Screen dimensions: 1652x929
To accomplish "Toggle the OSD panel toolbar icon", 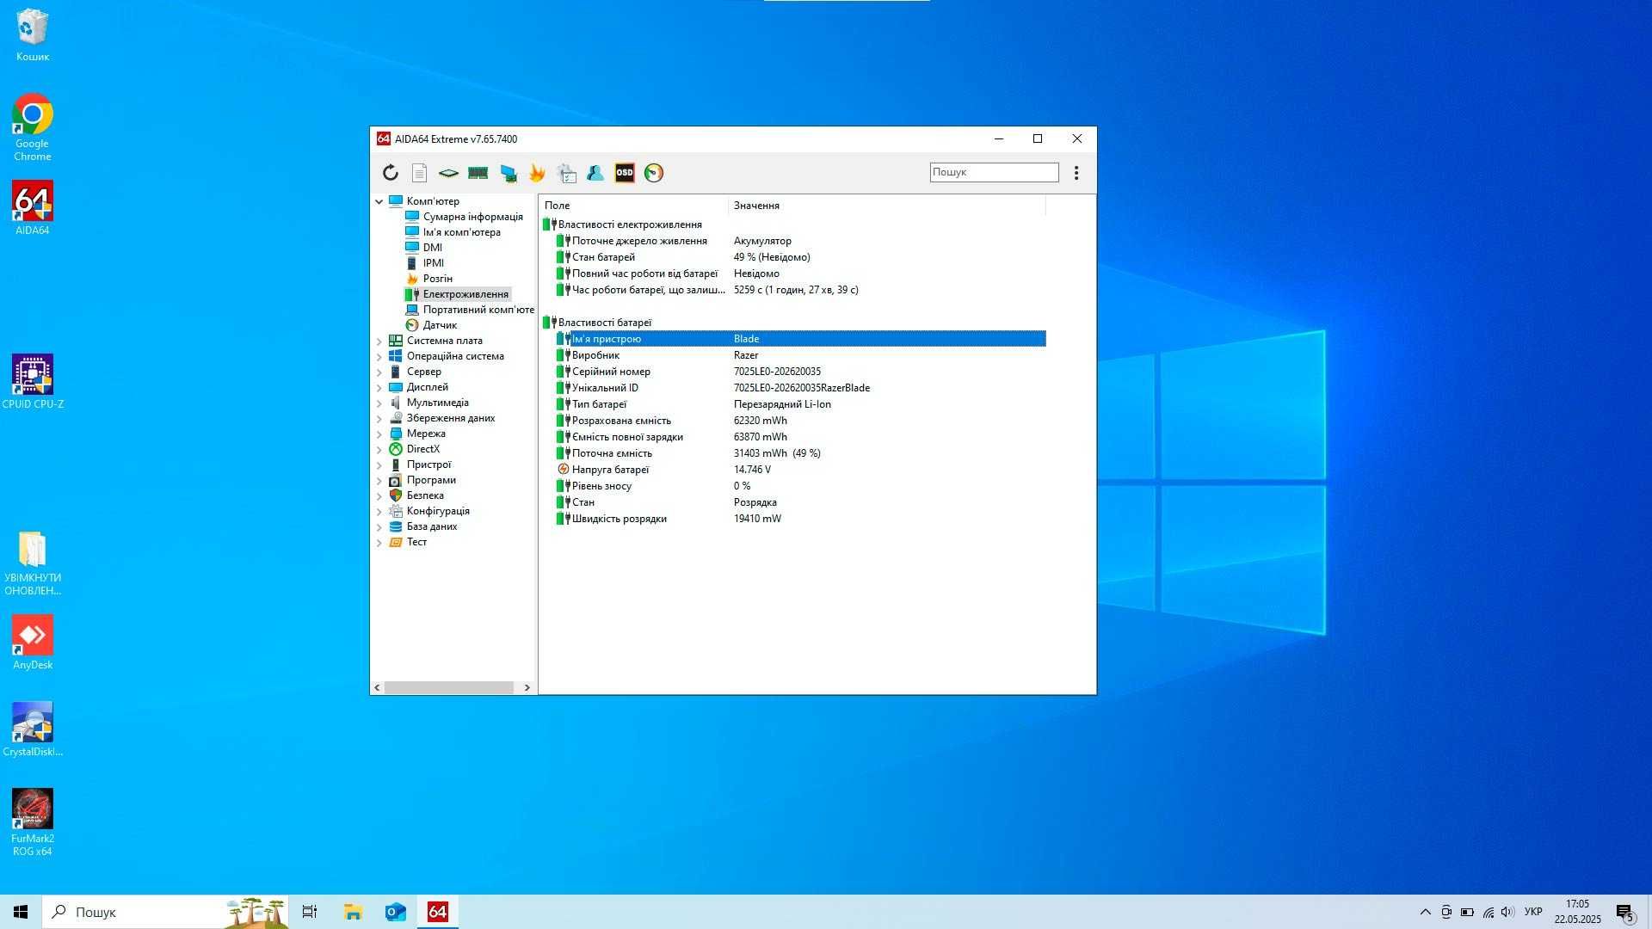I will 625,173.
